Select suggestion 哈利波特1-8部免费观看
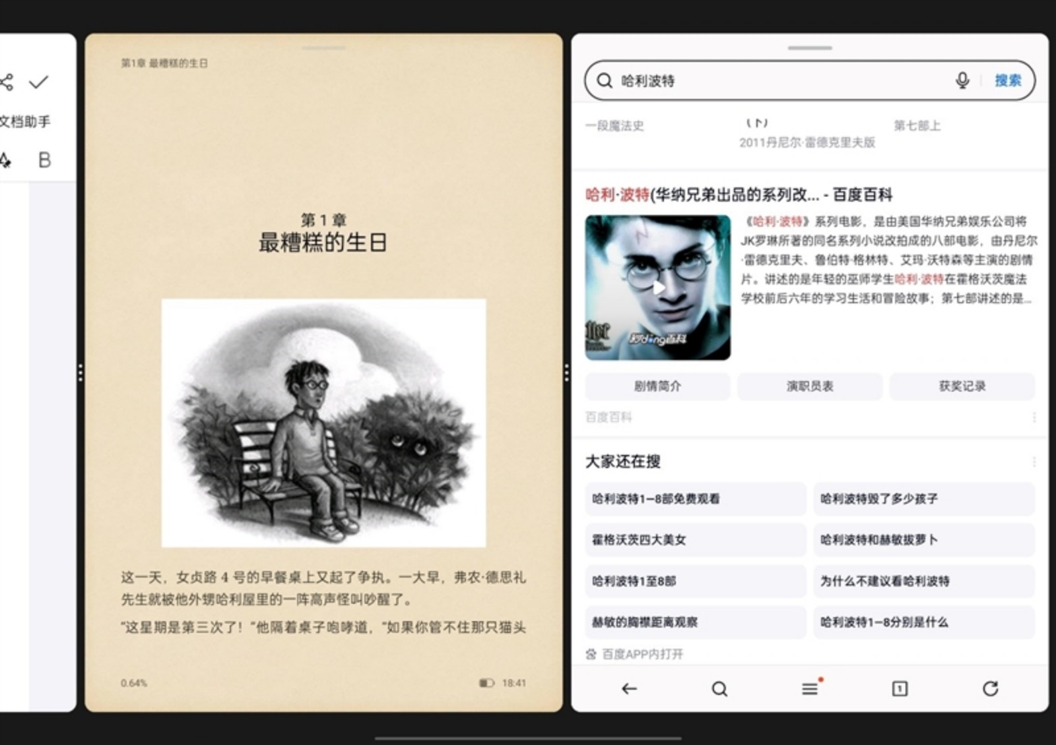Viewport: 1056px width, 745px height. (x=695, y=499)
